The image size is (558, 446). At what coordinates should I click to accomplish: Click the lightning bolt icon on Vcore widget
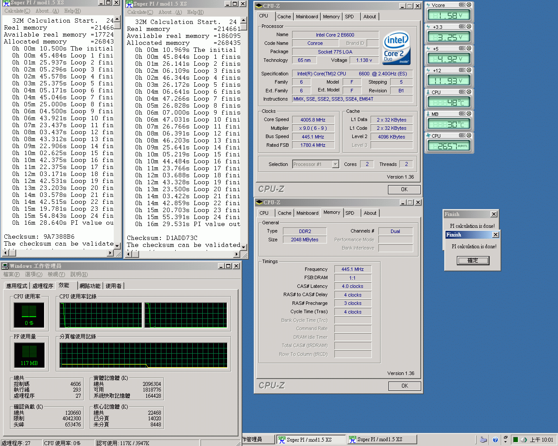pyautogui.click(x=428, y=5)
